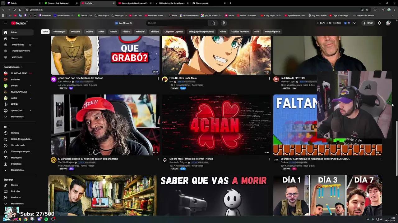The height and width of the screenshot is (223, 398).
Task: Open the Los filtros filter control
Action: click(123, 23)
